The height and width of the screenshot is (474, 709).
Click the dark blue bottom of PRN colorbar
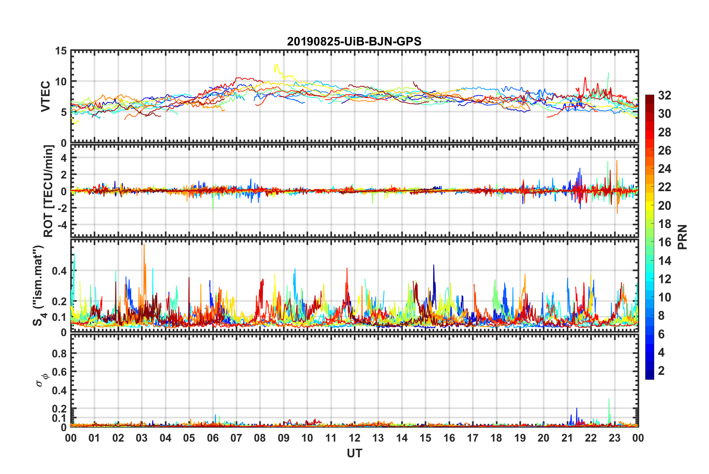point(650,376)
